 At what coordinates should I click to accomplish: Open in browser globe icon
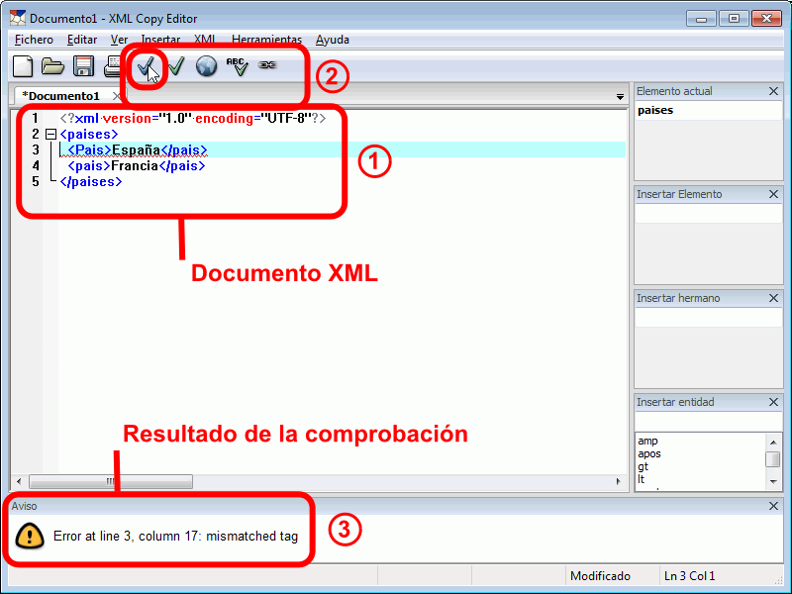(x=206, y=66)
